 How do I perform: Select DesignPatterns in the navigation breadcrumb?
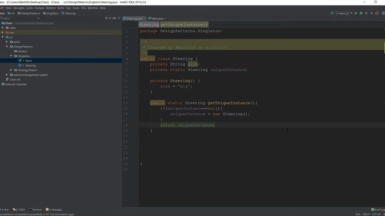(x=29, y=13)
